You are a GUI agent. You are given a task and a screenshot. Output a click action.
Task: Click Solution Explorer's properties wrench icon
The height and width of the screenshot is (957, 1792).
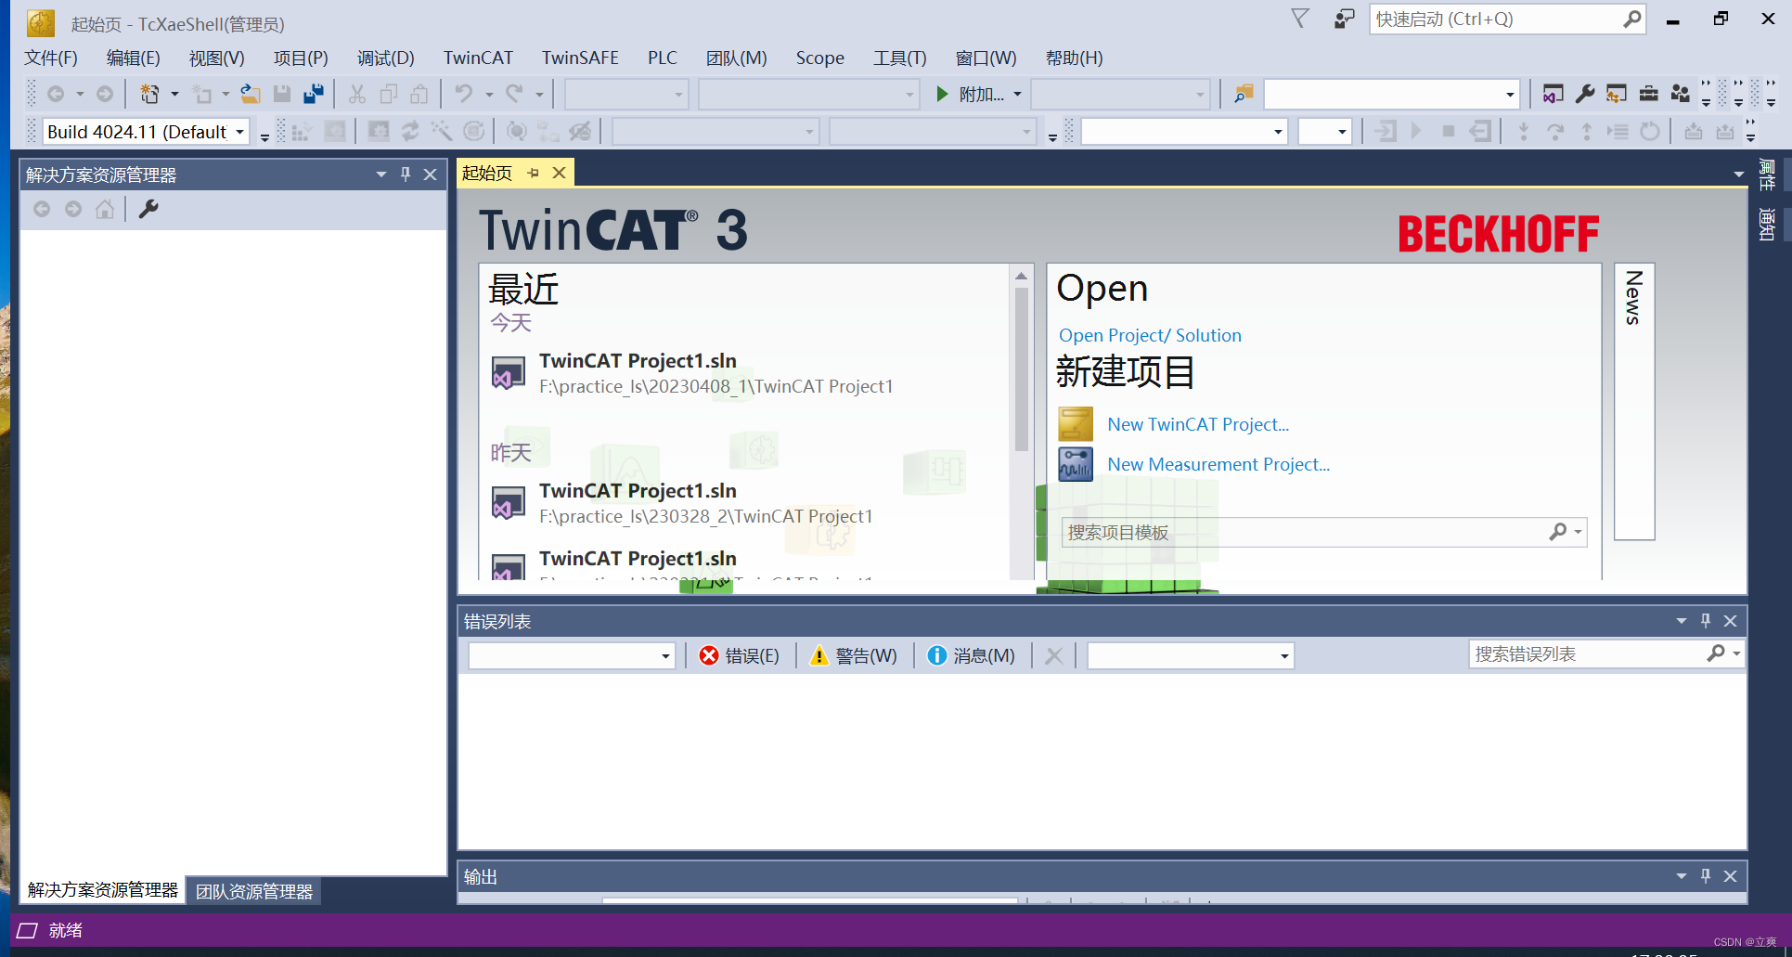[x=148, y=209]
